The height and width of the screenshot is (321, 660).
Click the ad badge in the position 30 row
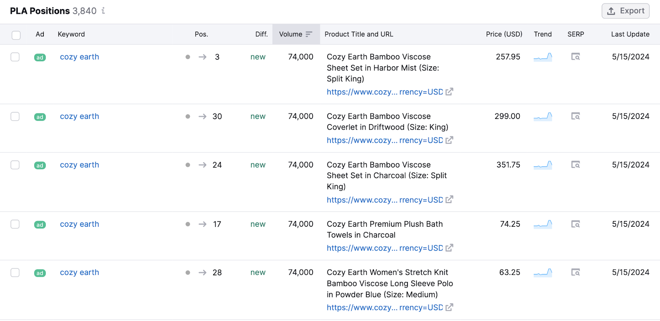[x=40, y=117]
